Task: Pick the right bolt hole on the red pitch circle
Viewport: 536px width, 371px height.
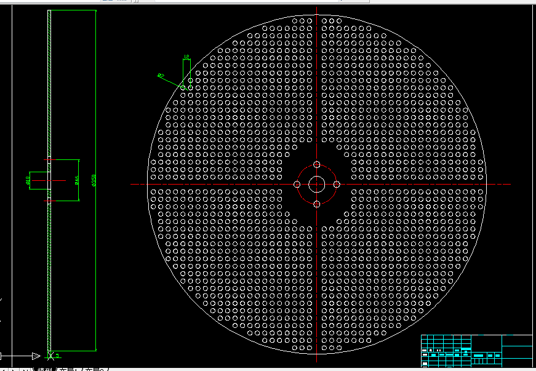Action: tap(337, 184)
